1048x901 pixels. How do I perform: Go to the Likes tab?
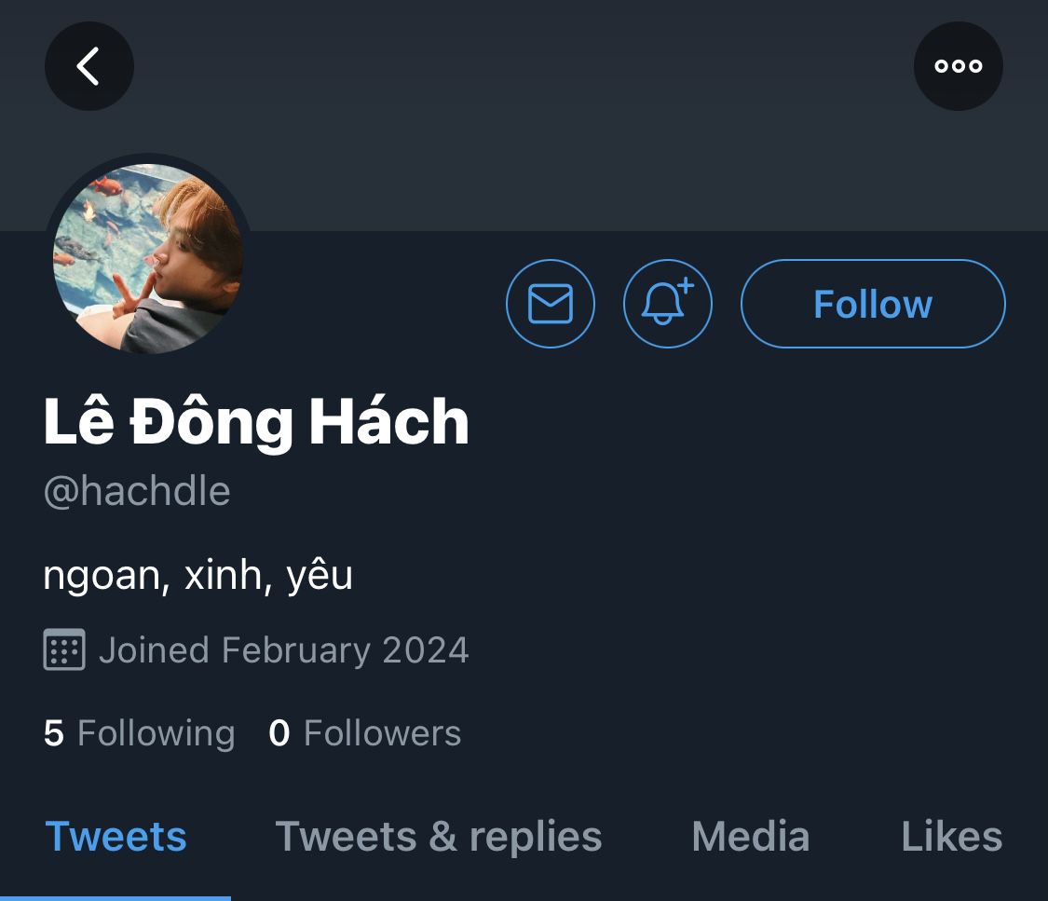coord(951,837)
